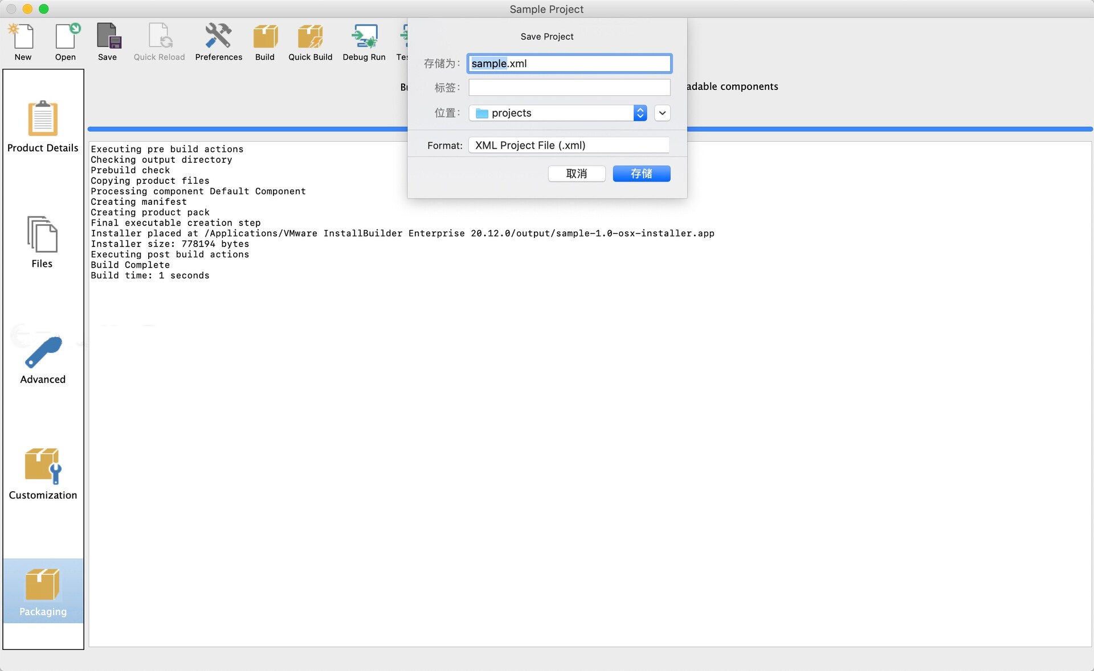Click the New project toolbar icon
Image resolution: width=1094 pixels, height=671 pixels.
point(23,42)
